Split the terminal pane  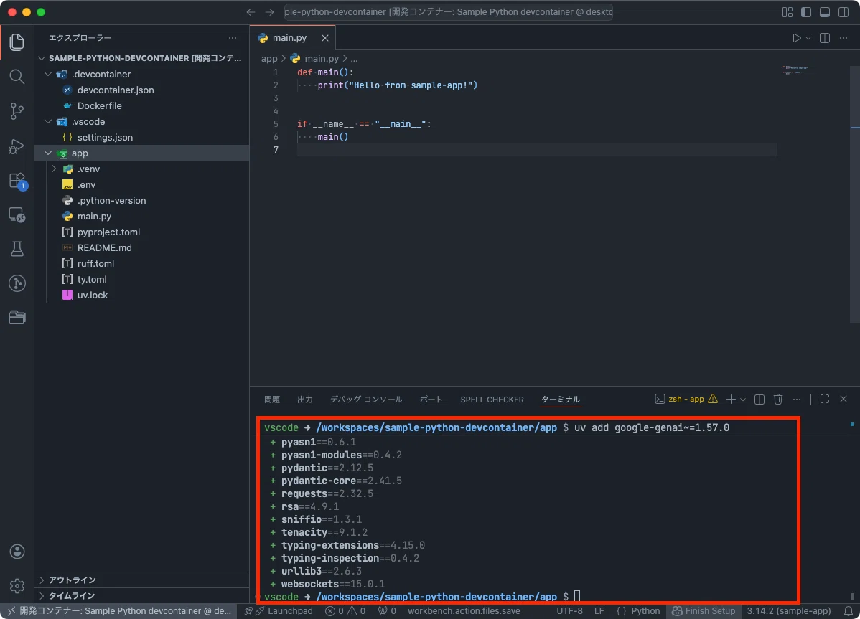759,400
